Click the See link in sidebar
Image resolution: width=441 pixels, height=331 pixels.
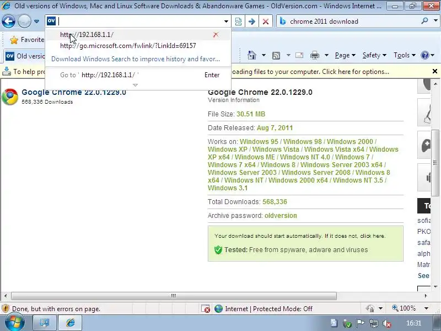pyautogui.click(x=423, y=275)
